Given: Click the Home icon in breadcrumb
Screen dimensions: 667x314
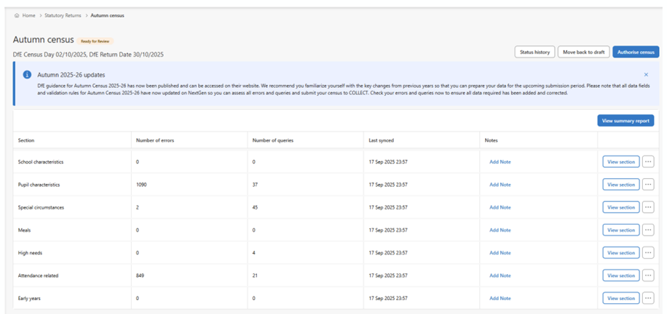Looking at the screenshot, I should tap(17, 15).
